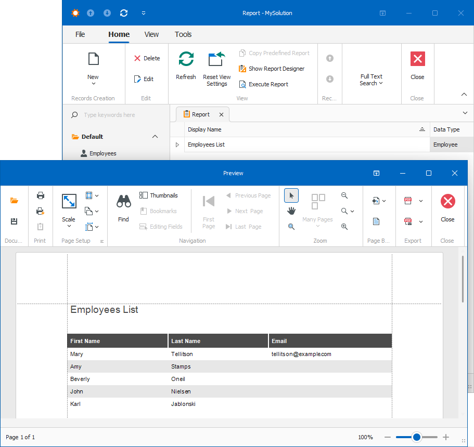474x447 pixels.
Task: Save the document using floppy disk icon
Action: (x=14, y=221)
